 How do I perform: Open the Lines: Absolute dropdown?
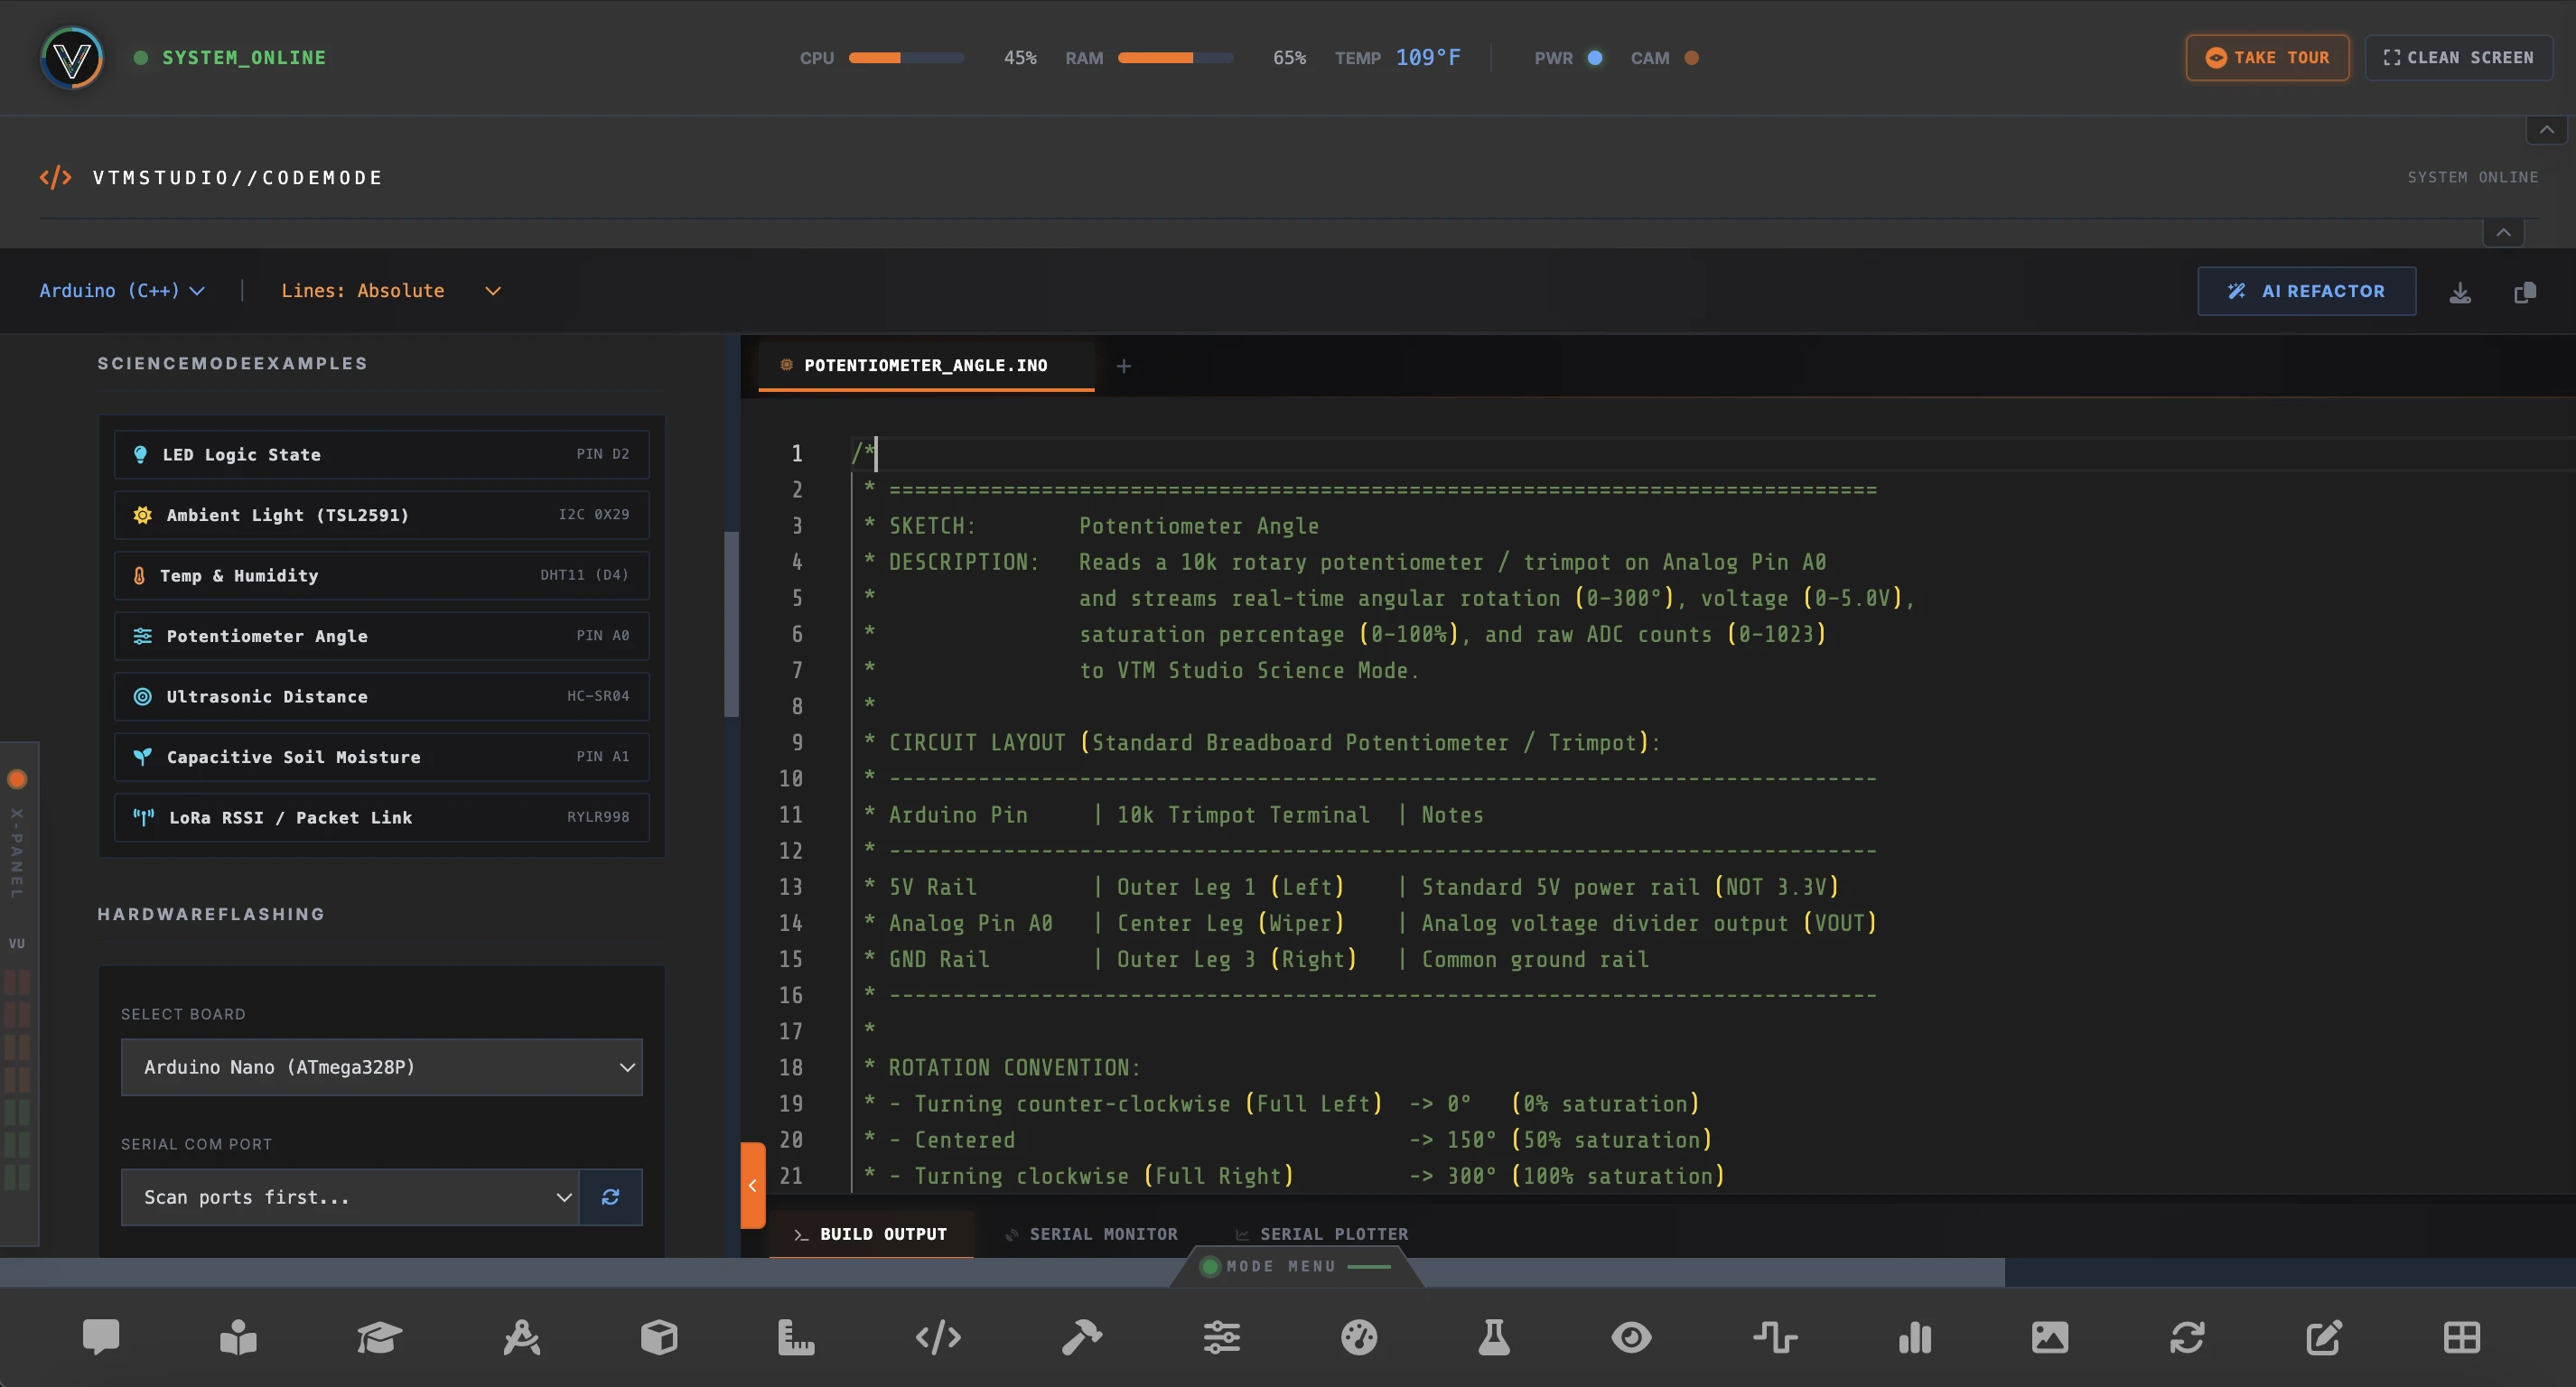[391, 291]
